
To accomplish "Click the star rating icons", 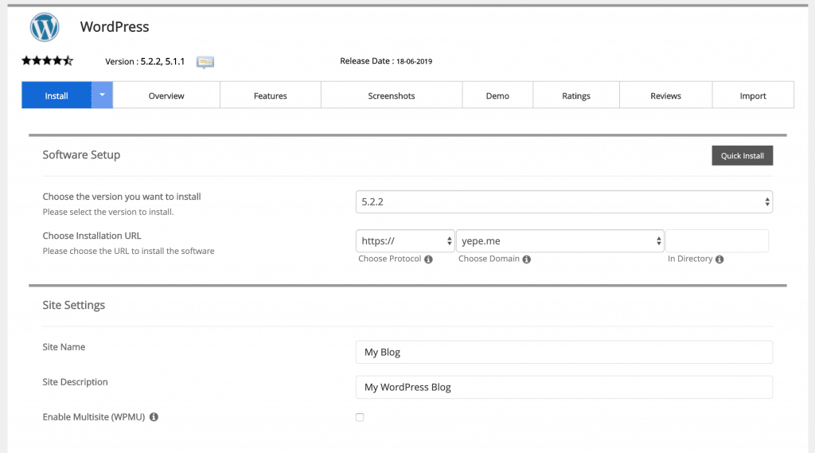I will [x=47, y=61].
